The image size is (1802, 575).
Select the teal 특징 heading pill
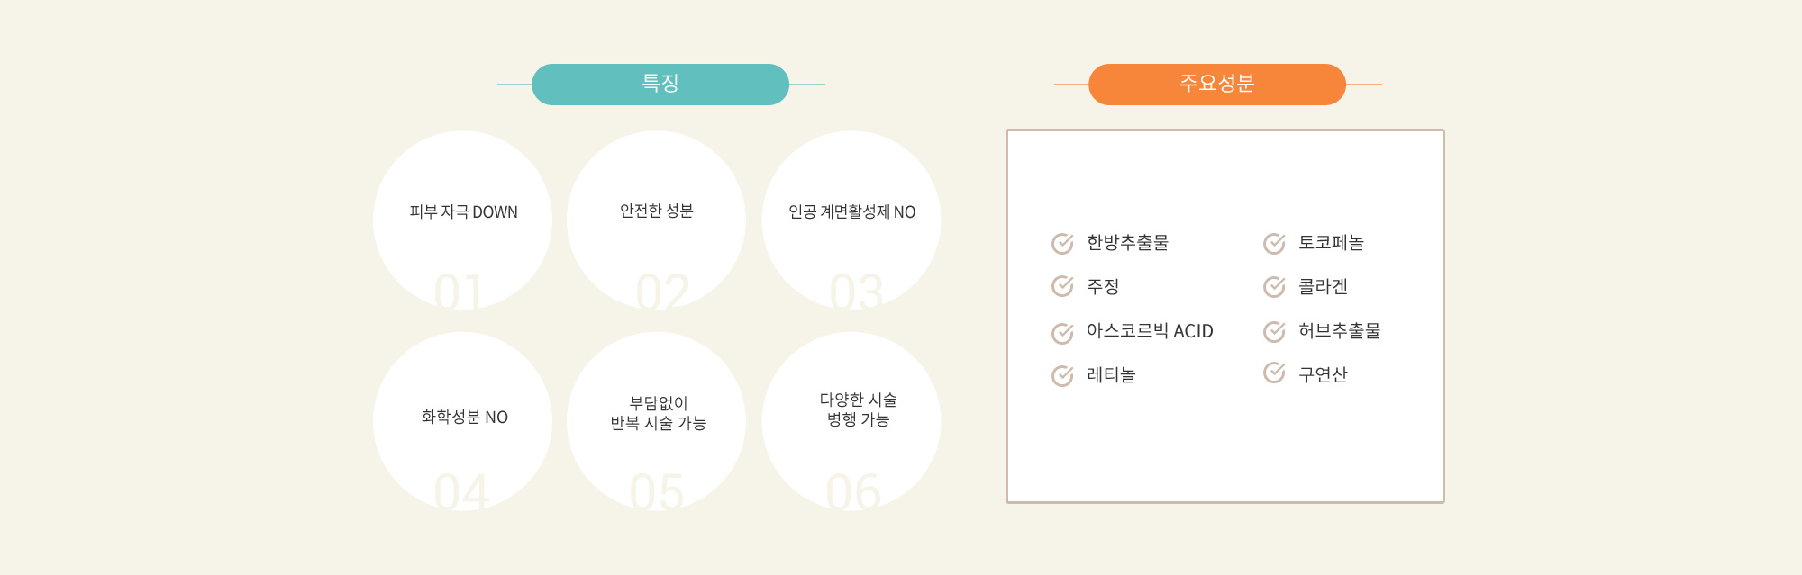click(x=660, y=85)
